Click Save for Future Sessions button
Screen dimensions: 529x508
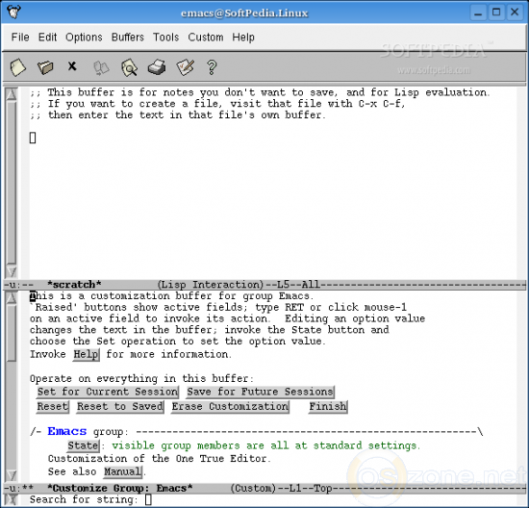(x=260, y=392)
